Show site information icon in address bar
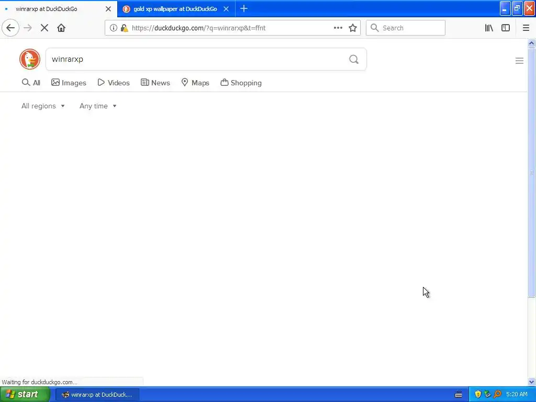Screen dimensions: 536x402 click(114, 28)
